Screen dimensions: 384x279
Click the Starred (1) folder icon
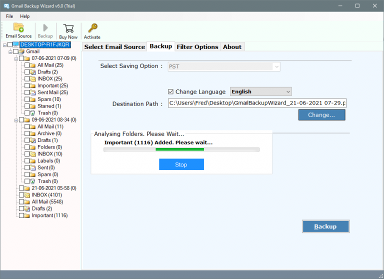click(33, 106)
